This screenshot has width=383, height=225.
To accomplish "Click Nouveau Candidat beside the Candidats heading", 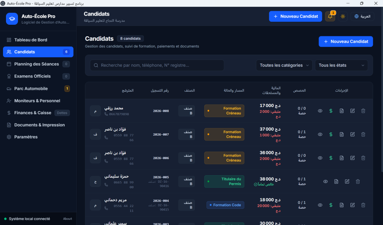I will point(346,42).
